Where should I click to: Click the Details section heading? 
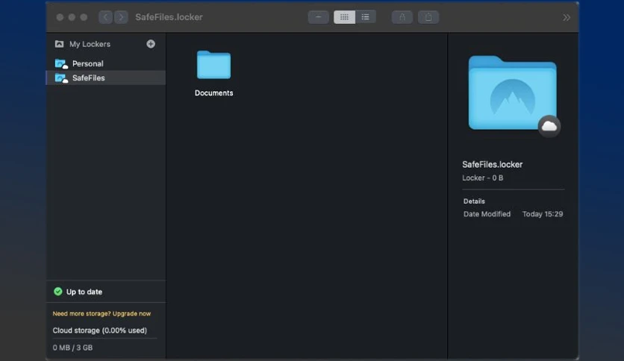[x=474, y=201]
